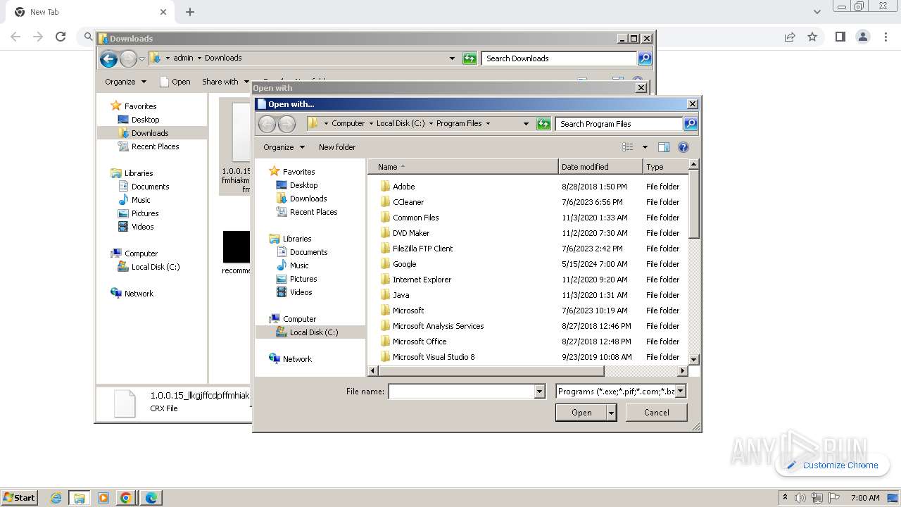
Task: Open the help icon in Open with dialog
Action: [x=683, y=147]
